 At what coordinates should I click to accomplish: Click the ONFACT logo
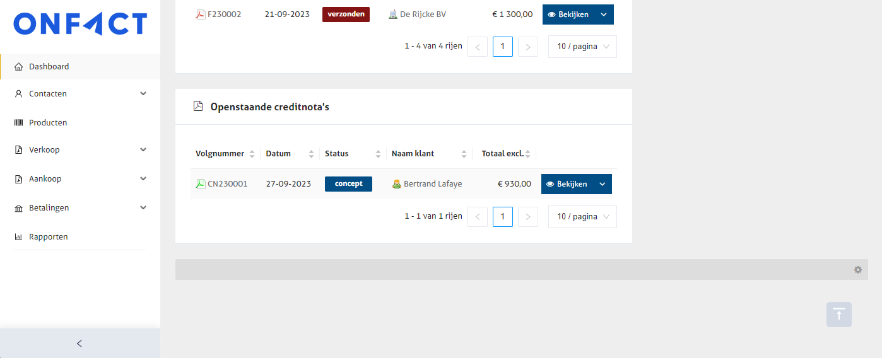(x=80, y=25)
